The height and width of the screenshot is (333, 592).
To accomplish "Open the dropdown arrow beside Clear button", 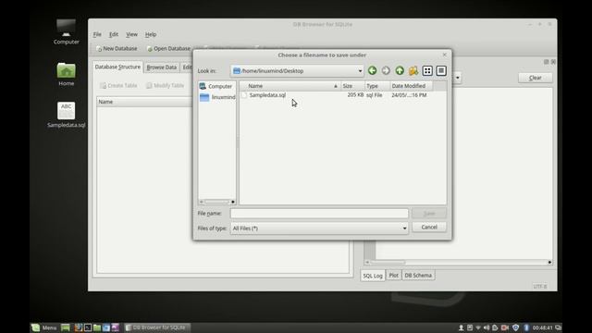I will click(458, 78).
